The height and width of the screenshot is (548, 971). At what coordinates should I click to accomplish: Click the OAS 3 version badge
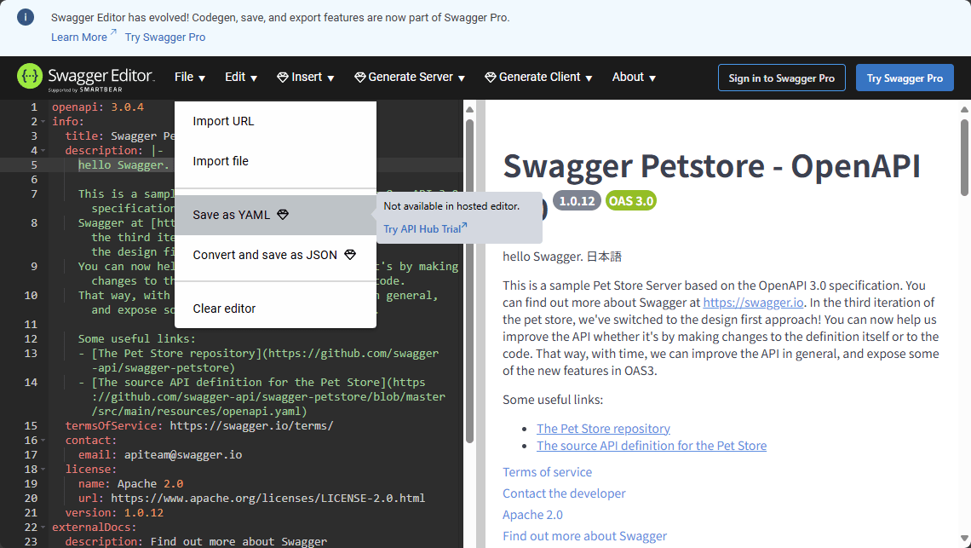[x=630, y=199]
